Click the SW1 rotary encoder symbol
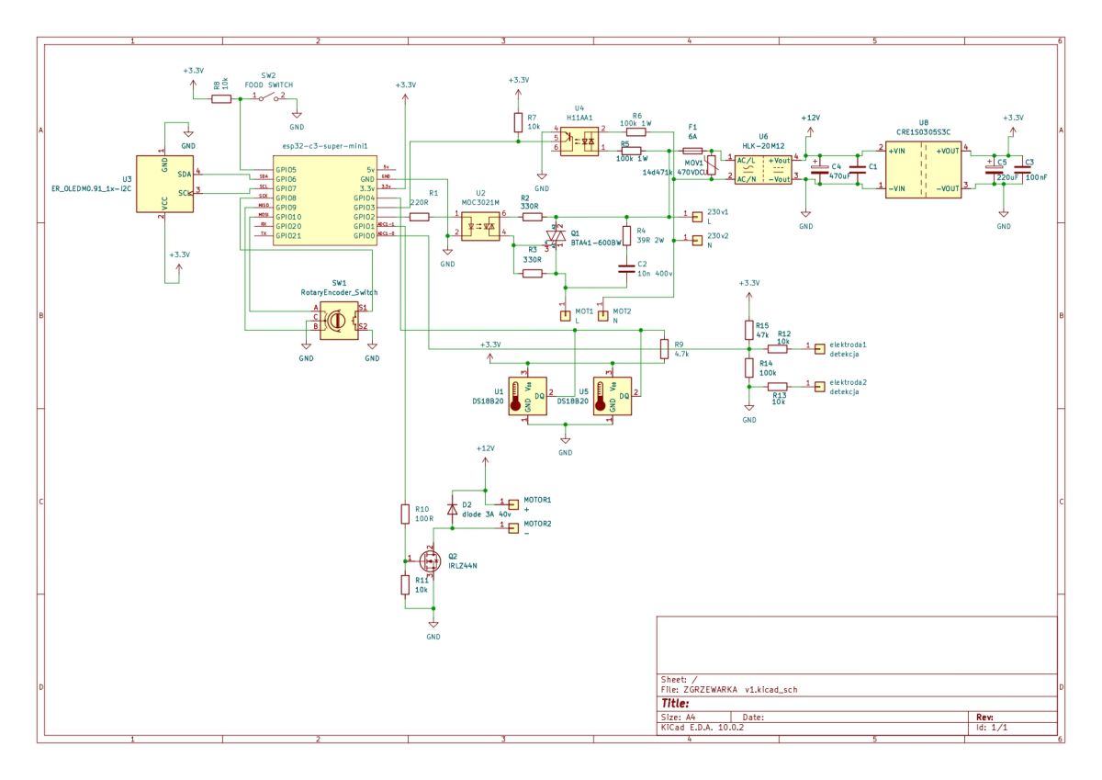1102x780 pixels. [338, 319]
